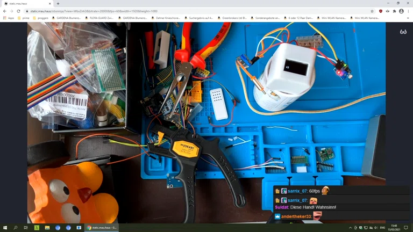This screenshot has height=232, width=413.
Task: Expand the hidden bookmarks overflow chevron
Action: [x=408, y=18]
